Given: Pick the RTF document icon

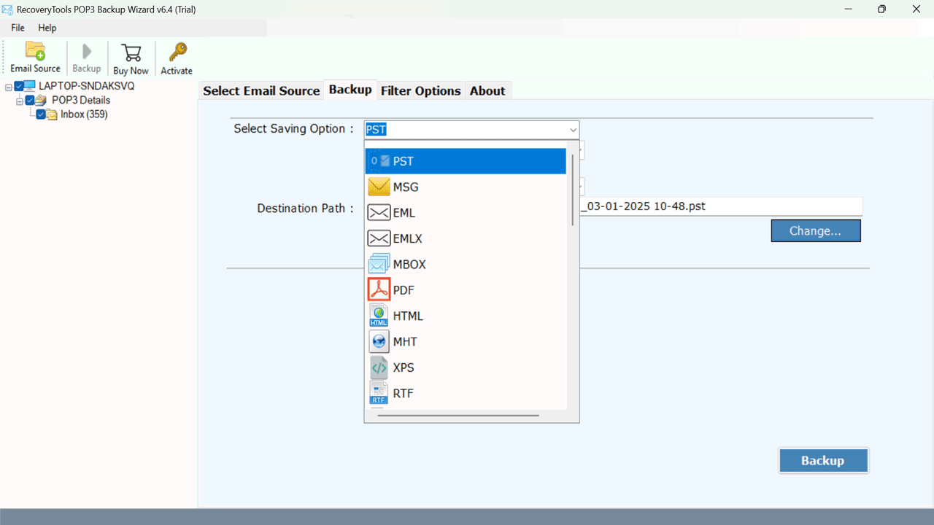Looking at the screenshot, I should 379,393.
